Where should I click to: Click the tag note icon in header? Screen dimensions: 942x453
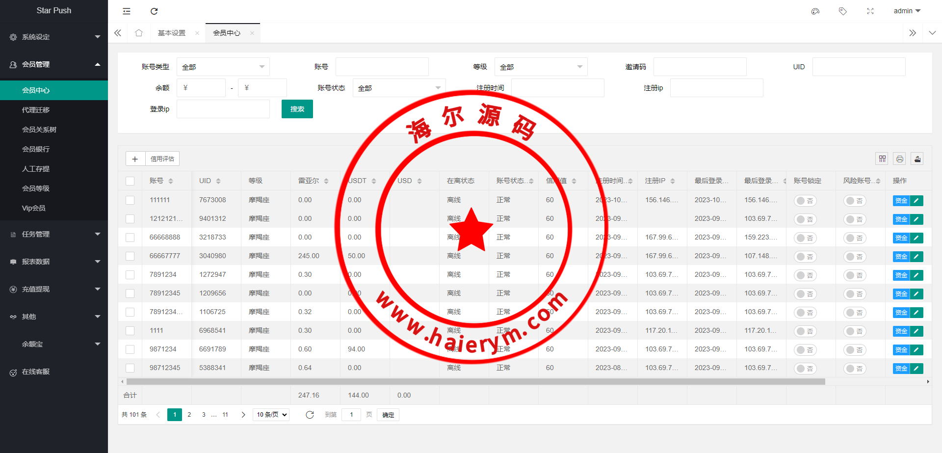[843, 11]
